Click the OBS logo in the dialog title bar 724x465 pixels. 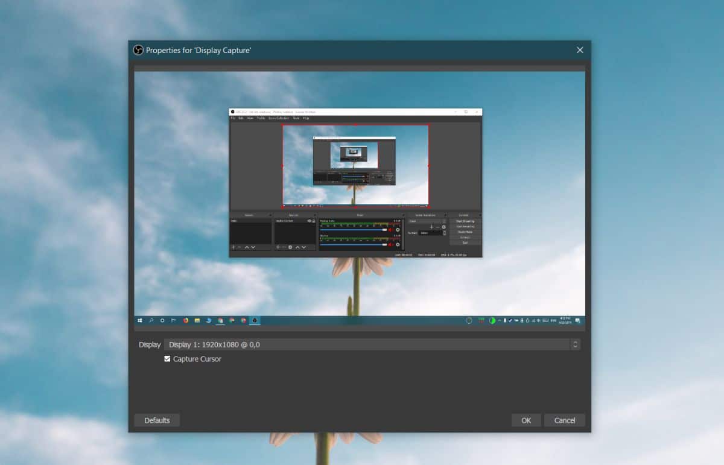click(x=138, y=50)
